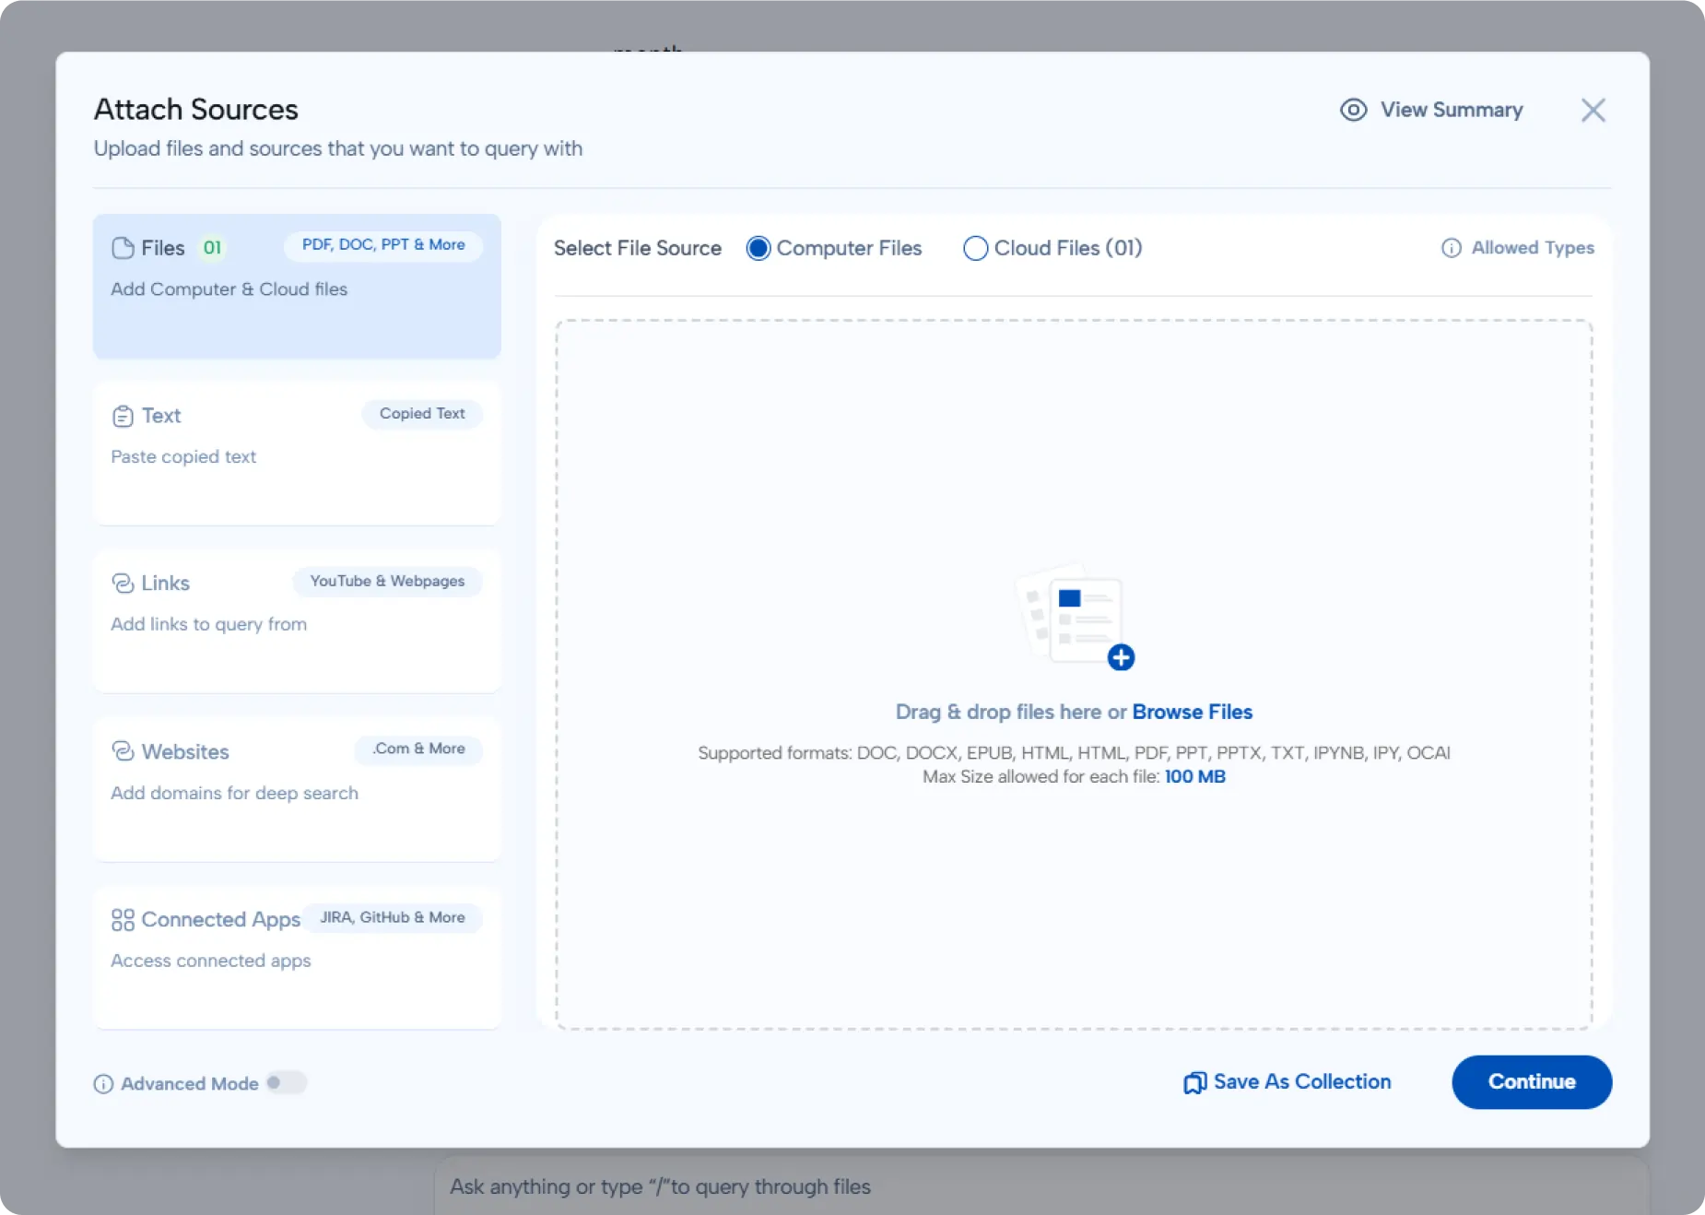Click the info icon next to Allowed Types
Image resolution: width=1705 pixels, height=1215 pixels.
pos(1451,248)
